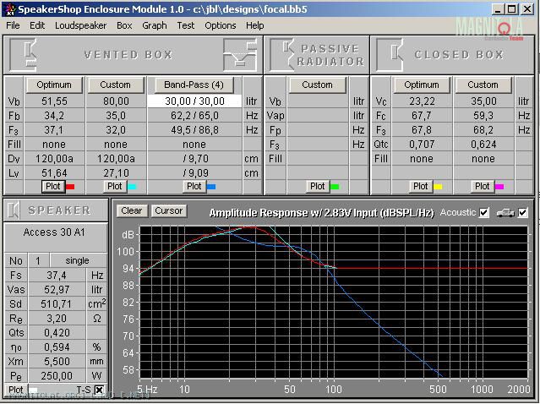Viewport: 540px width, 404px height.
Task: Click the Band-Pass Vb field 30,00 / 30,00
Action: (x=194, y=101)
